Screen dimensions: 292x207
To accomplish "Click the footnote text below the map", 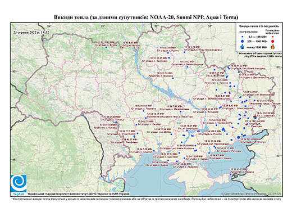I will [147, 199].
